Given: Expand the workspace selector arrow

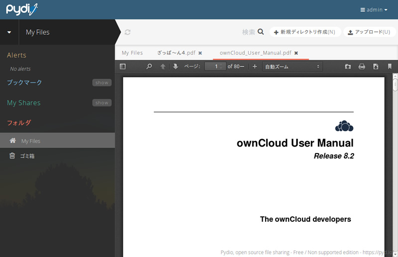Looking at the screenshot, I should 9,32.
